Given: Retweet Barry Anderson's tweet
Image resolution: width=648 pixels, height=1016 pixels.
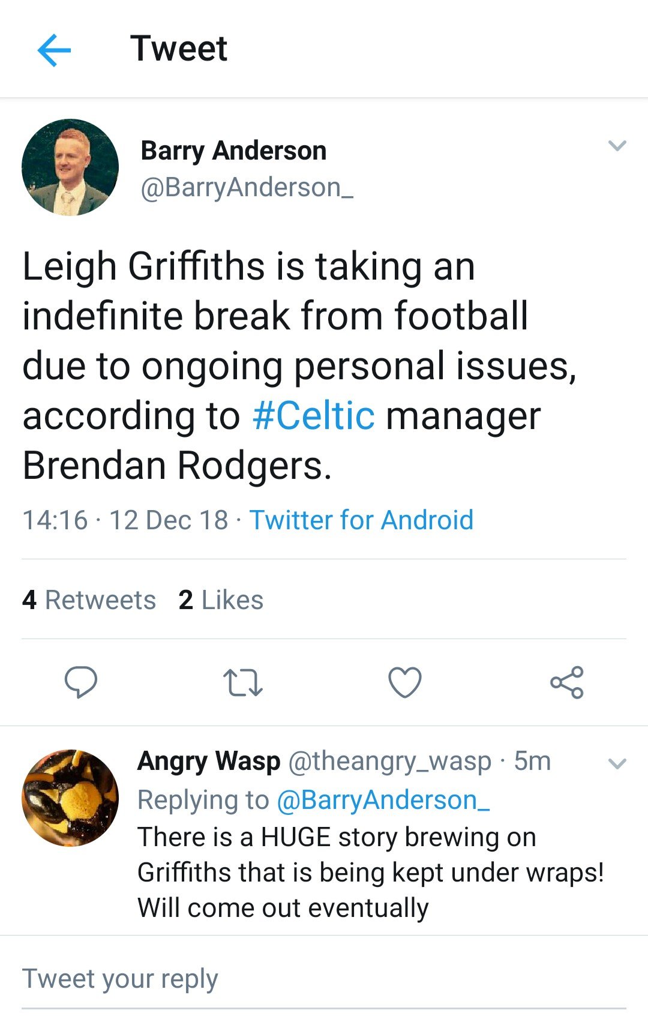Looking at the screenshot, I should pyautogui.click(x=243, y=683).
